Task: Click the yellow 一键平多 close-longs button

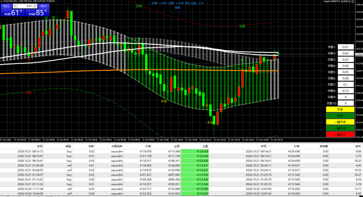Action: 340,122
